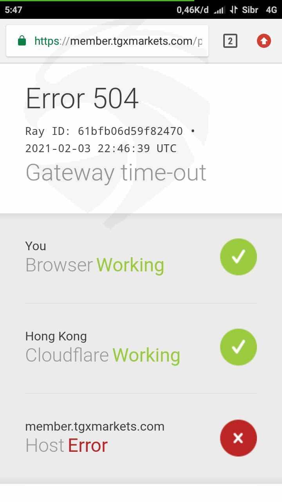The width and height of the screenshot is (282, 502).
Task: Tap the Browser Working status text
Action: (x=95, y=265)
